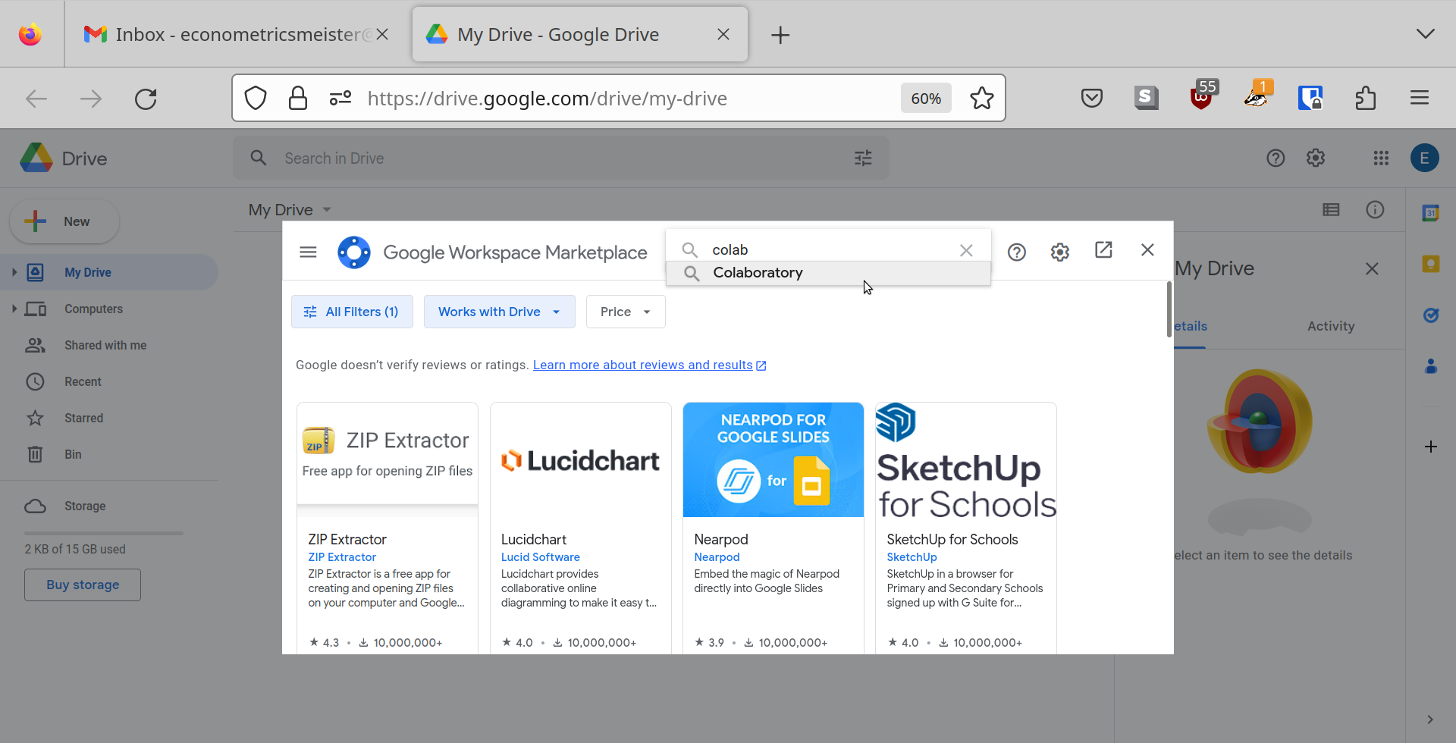This screenshot has height=743, width=1456.
Task: Switch to the Gmail Inbox tab
Action: [x=237, y=34]
